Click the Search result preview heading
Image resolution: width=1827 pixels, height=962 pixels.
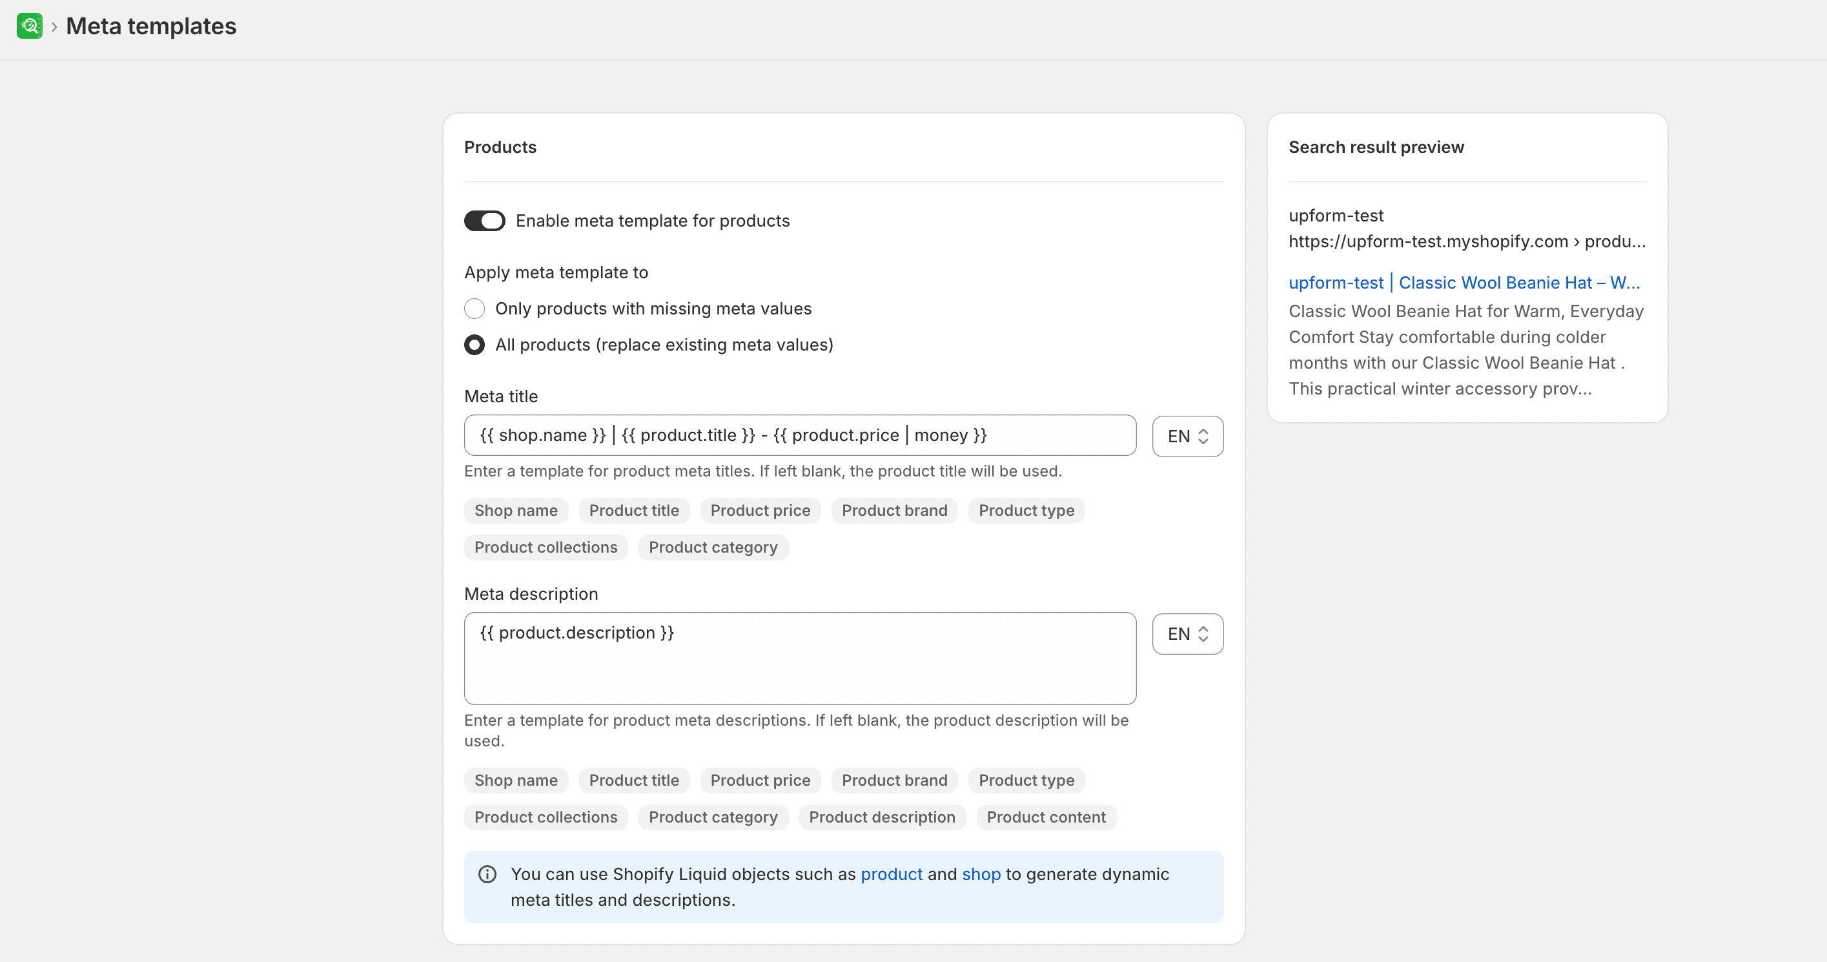point(1376,147)
